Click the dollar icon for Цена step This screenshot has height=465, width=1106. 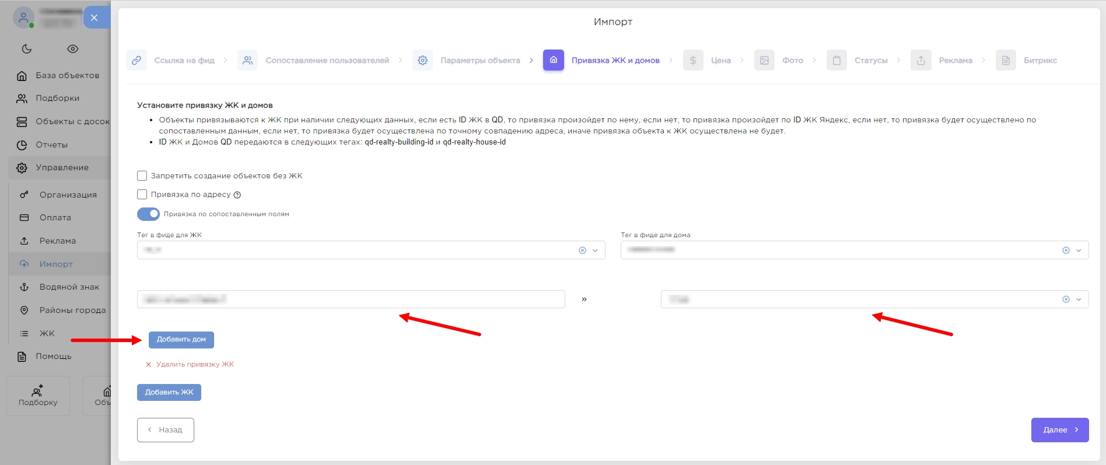693,60
